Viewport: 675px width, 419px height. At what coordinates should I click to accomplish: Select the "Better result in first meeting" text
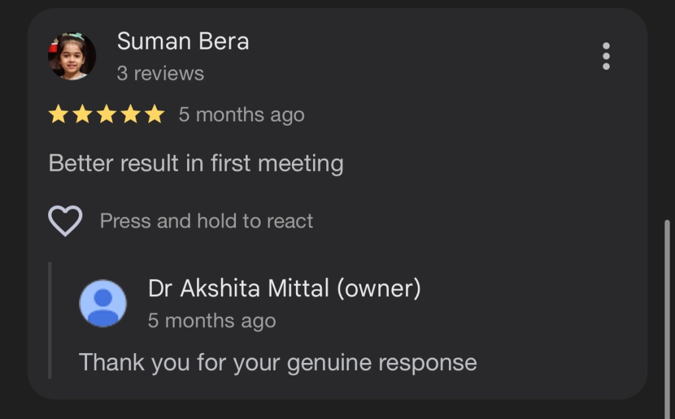click(x=196, y=163)
